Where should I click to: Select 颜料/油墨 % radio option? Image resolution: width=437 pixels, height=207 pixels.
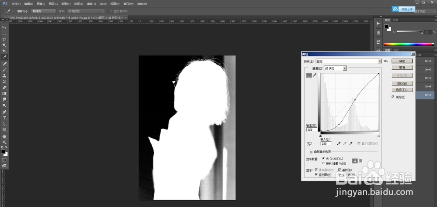pos(323,163)
